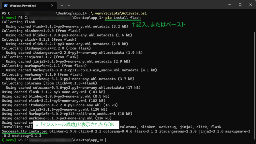The height and width of the screenshot is (144, 256).
Task: Click 'Collecting itsdangerous>=2.2.0 (from flask)' line
Action: [x=46, y=48]
